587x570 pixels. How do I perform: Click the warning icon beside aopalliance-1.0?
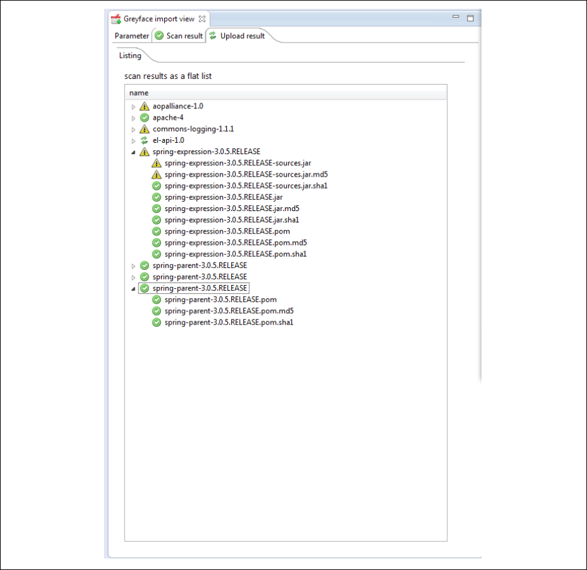point(144,106)
